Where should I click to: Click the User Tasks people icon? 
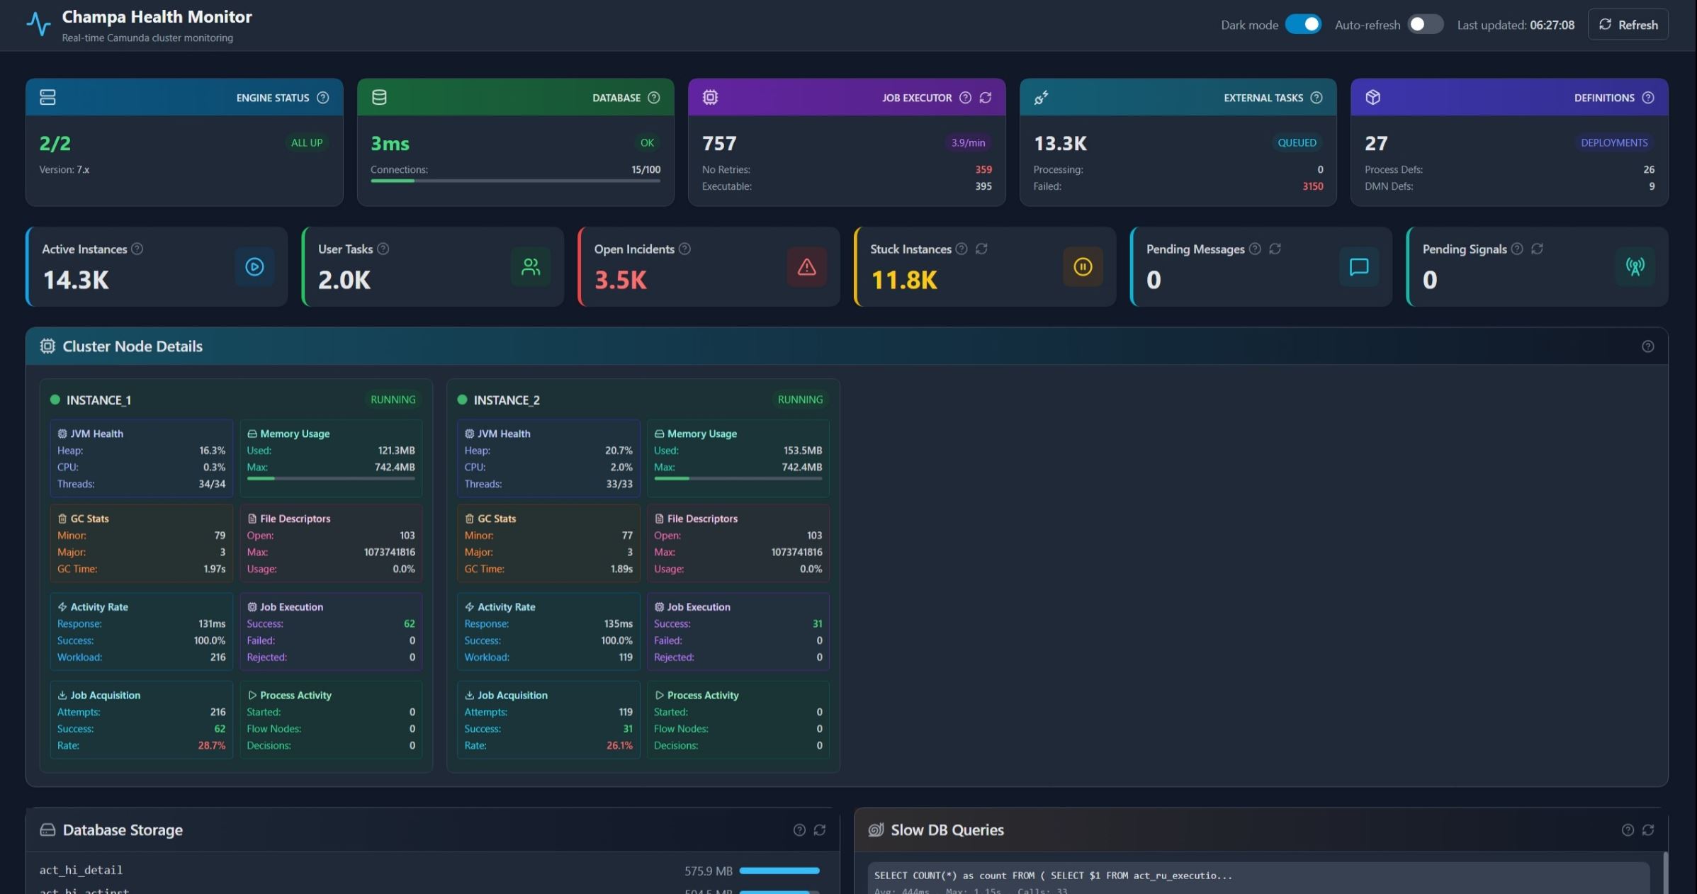click(x=531, y=267)
